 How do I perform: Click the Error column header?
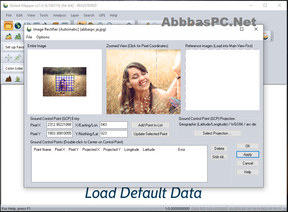182,150
